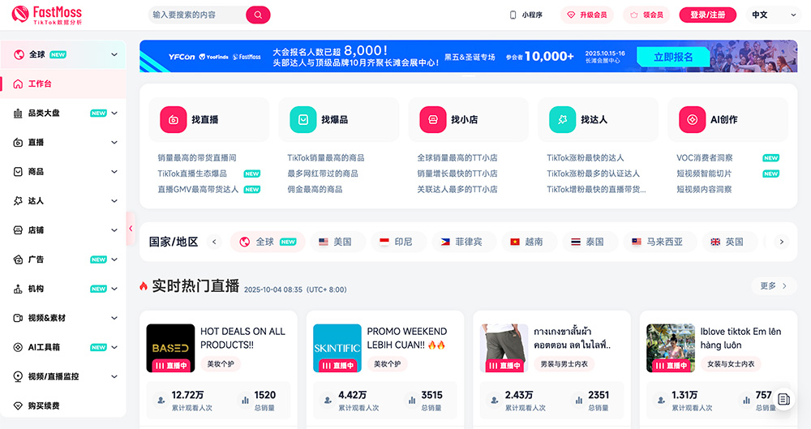Click HOT DEALS ON ALL PRODUCTS title
The width and height of the screenshot is (811, 429).
pos(242,338)
